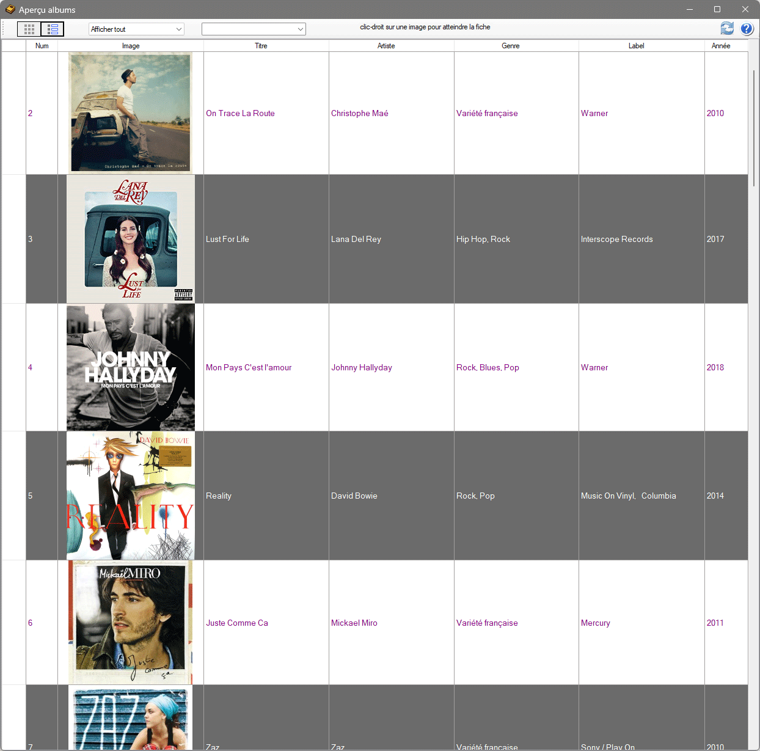Viewport: 760px width, 751px height.
Task: Expand the empty filter combo box
Action: 254,29
